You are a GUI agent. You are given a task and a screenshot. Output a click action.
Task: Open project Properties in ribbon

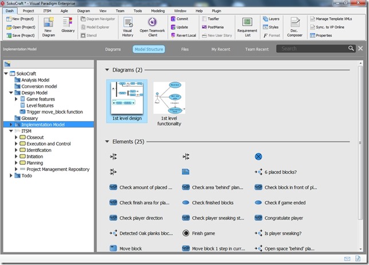(321, 36)
